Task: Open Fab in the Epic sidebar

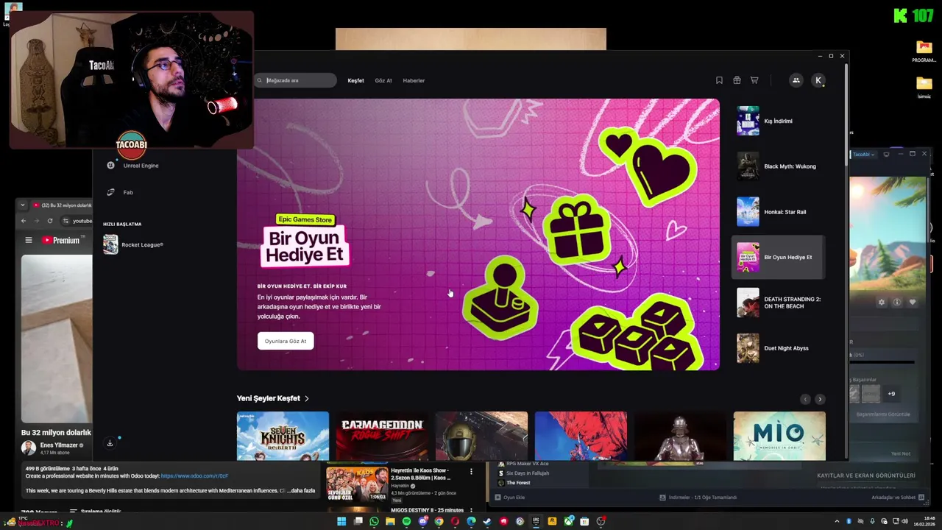Action: click(x=120, y=192)
